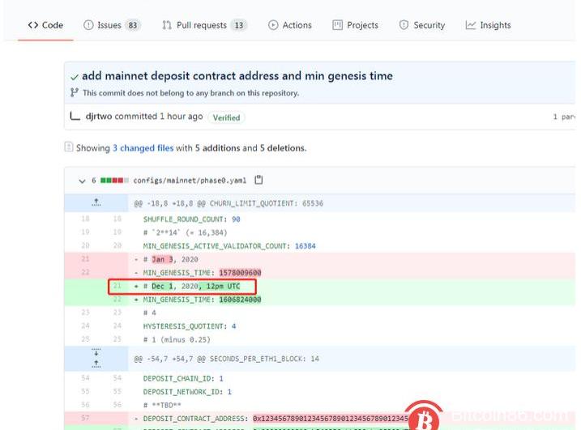Copy the configs/mainnet/phase0.yaml file path
This screenshot has width=581, height=430.
[x=258, y=181]
